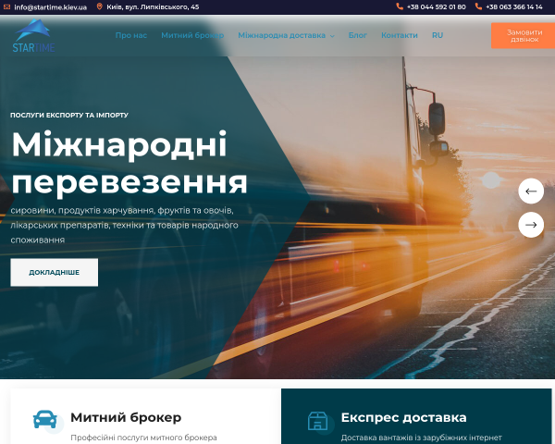This screenshot has height=444, width=555.
Task: Open Митний брокер menu item
Action: coord(192,35)
